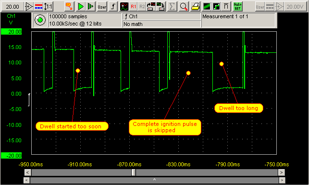Click the upper scrollbar right arrow
Screen dimensions: 309x185
[281, 173]
